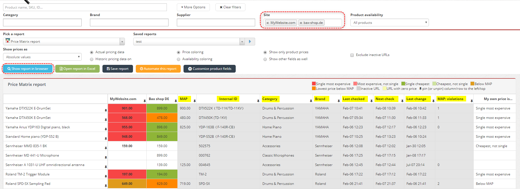Run the saved report with the blue arrow

click(250, 42)
